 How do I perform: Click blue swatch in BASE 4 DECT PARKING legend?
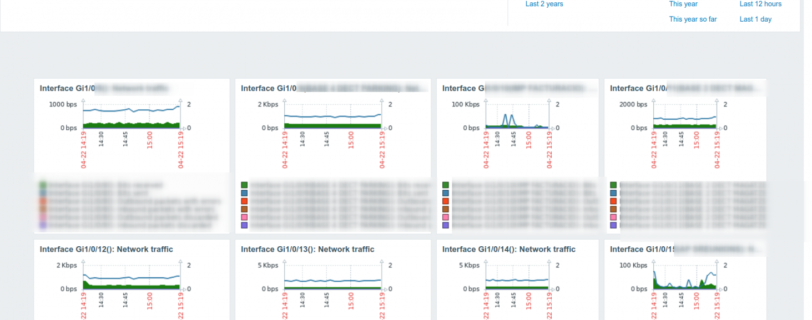coord(244,193)
